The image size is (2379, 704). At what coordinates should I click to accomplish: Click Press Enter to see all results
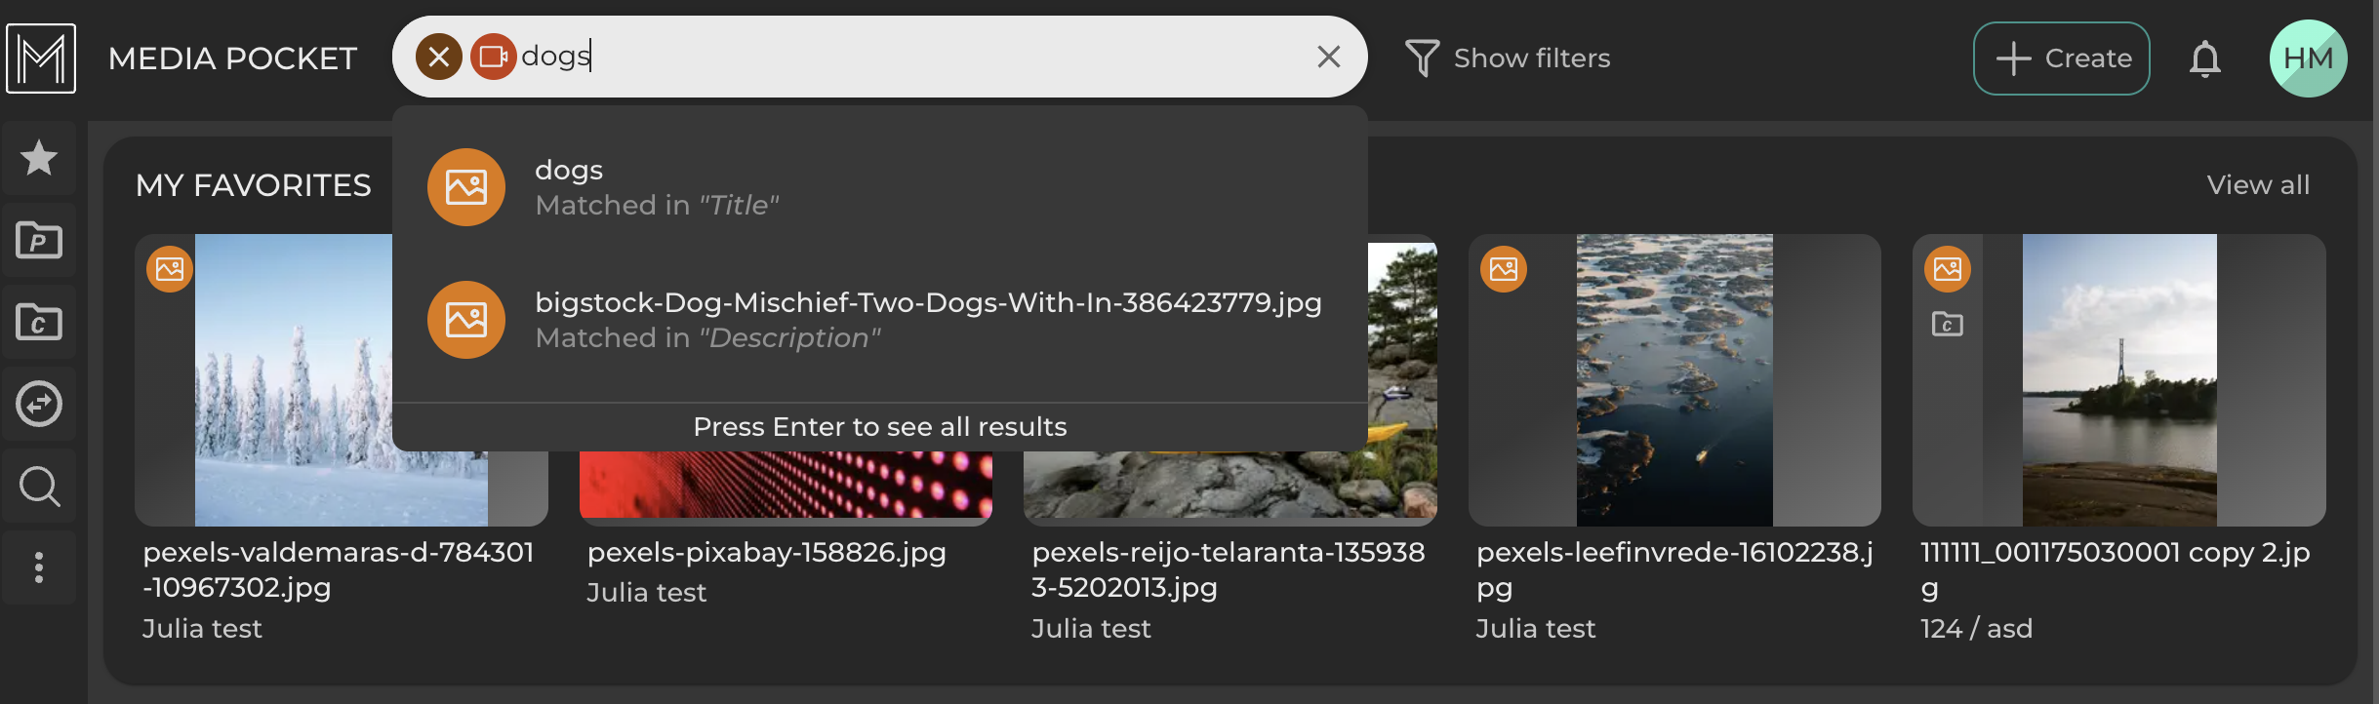click(879, 426)
